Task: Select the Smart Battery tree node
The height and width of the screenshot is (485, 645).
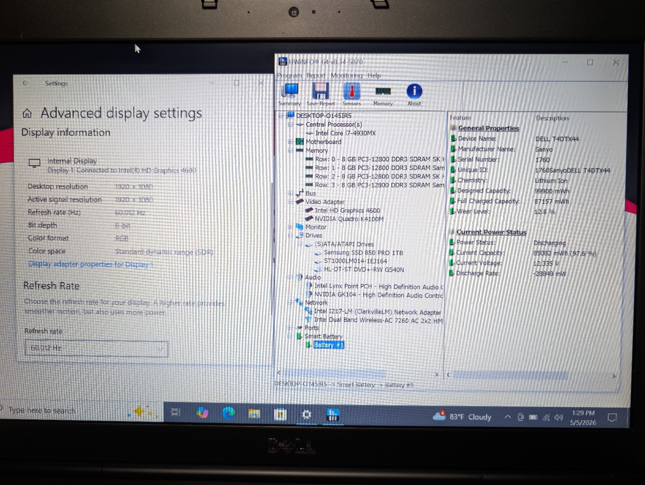Action: pyautogui.click(x=323, y=336)
